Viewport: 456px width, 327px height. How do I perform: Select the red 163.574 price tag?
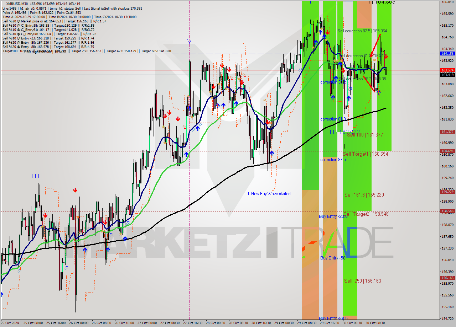pos(447,70)
